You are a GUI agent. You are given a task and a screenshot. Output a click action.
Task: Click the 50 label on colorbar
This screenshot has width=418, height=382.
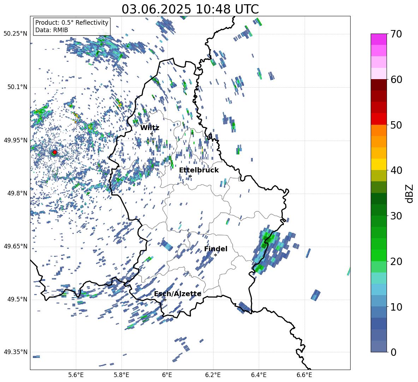coord(396,125)
